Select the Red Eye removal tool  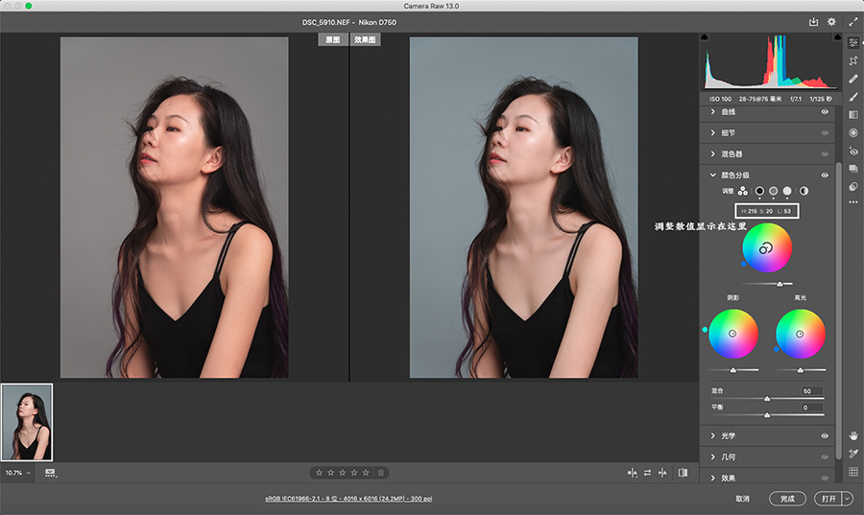pyautogui.click(x=852, y=151)
